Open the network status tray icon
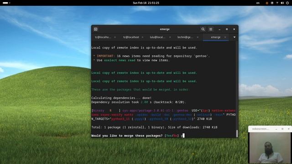The height and width of the screenshot is (164, 292). 277,3
